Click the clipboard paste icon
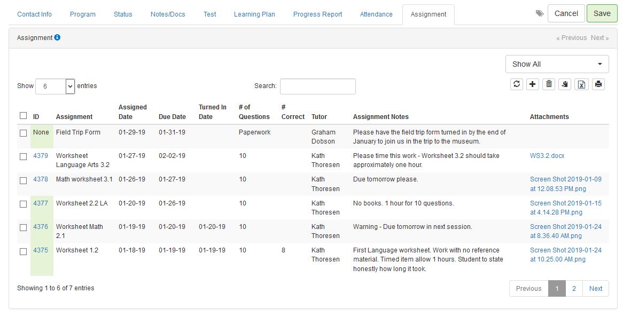Viewport: 623px width, 317px height. (x=565, y=84)
